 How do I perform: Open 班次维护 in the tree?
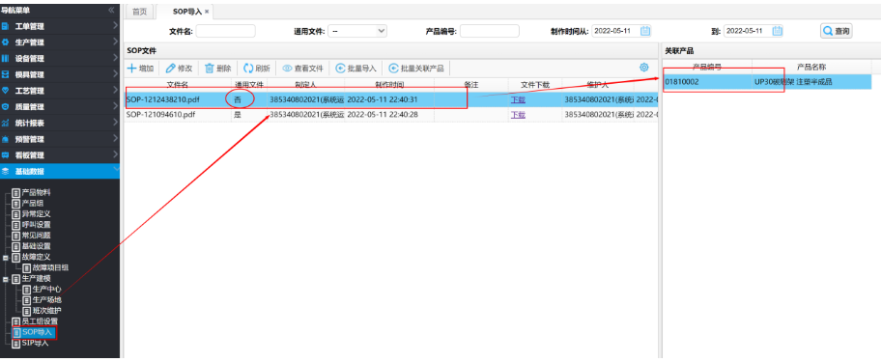[47, 310]
